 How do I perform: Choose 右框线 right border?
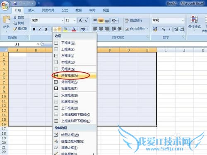tap(75, 62)
